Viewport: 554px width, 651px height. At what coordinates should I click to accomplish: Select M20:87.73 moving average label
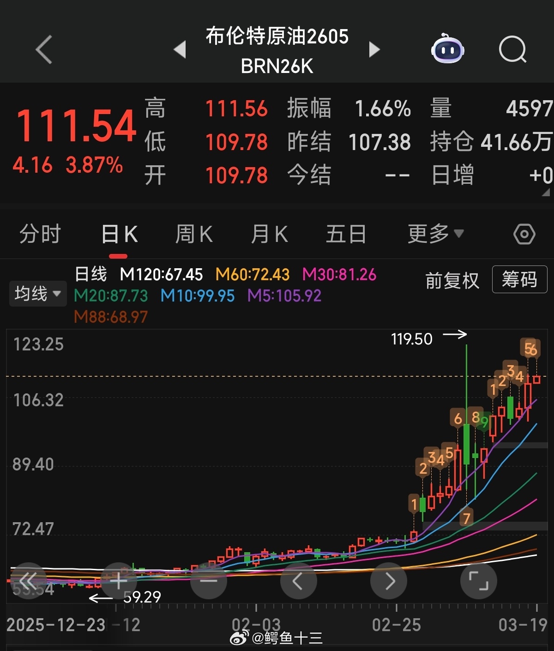[x=111, y=296]
